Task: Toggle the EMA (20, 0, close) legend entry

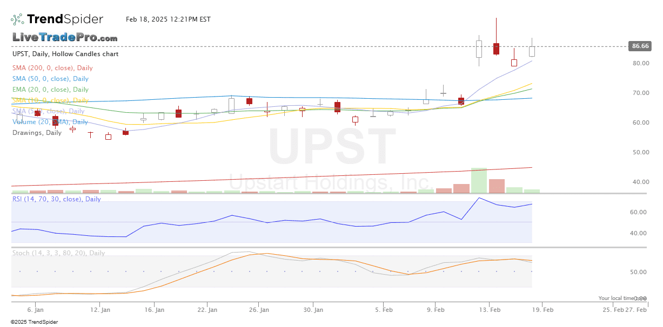Action: click(x=50, y=90)
